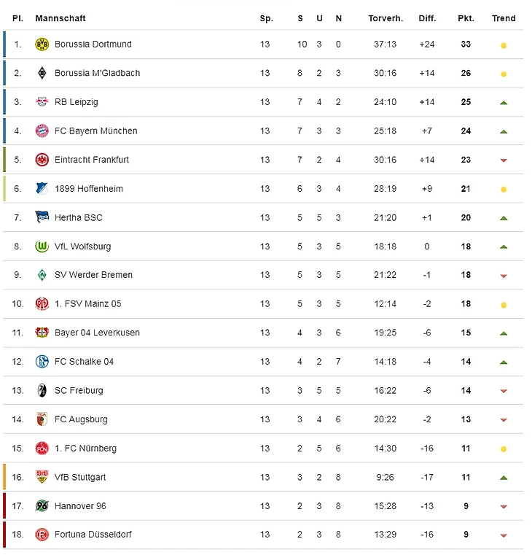
Task: Open the Borussia M'Gladbach team link
Action: pos(97,73)
